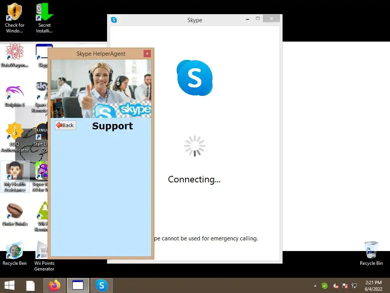The height and width of the screenshot is (293, 390).
Task: Click the Back button in Skype HelperAgent
Action: tap(66, 125)
